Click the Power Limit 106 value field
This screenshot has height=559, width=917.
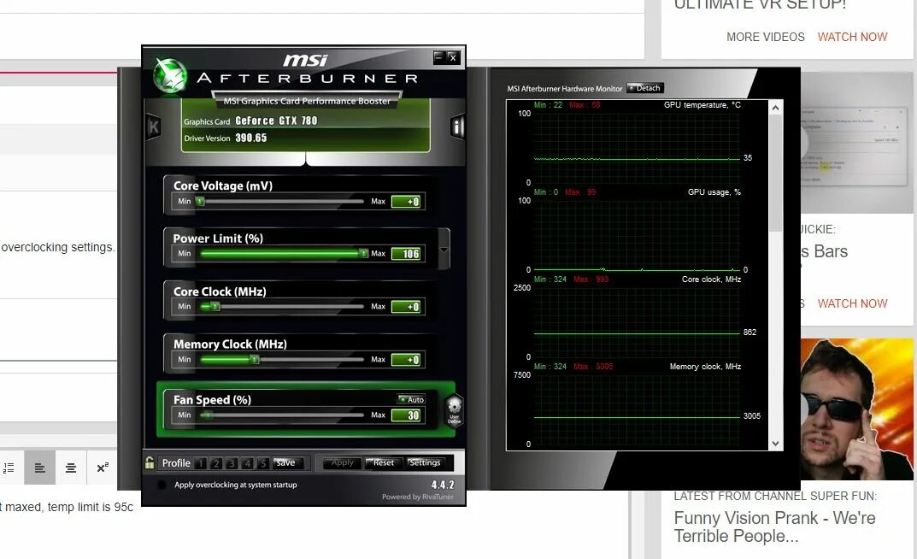[407, 254]
